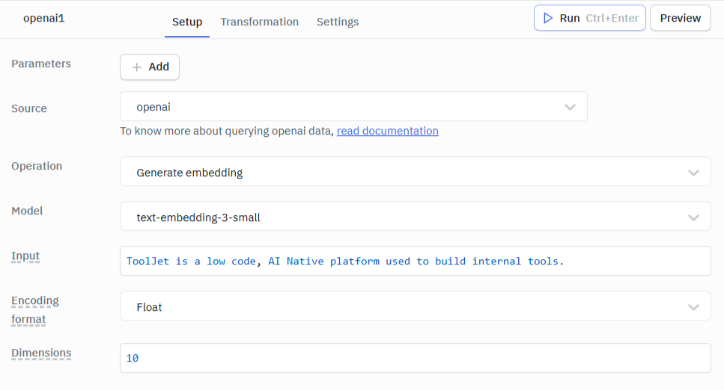Focus the Dimensions field showing 10
This screenshot has height=390, width=724.
point(415,358)
